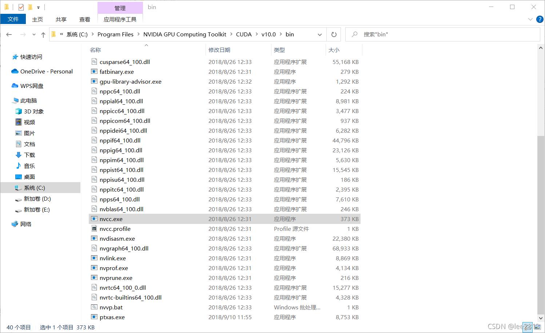The width and height of the screenshot is (545, 333).
Task: Switch to the 主页 ribbon tab
Action: [37, 19]
